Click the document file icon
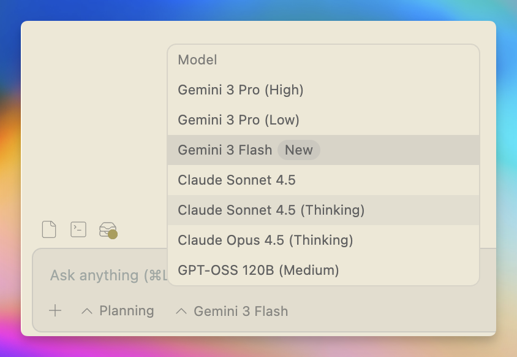Screen dimensions: 517x357 pos(49,229)
